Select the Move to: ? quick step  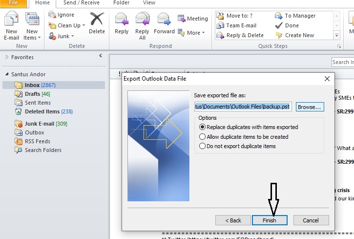pos(234,16)
